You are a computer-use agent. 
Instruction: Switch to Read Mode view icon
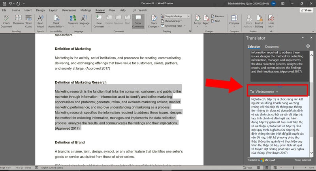259,167
